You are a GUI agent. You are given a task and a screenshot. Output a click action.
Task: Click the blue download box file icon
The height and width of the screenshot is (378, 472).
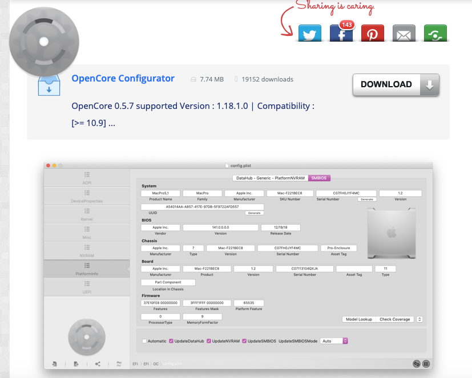pyautogui.click(x=49, y=86)
